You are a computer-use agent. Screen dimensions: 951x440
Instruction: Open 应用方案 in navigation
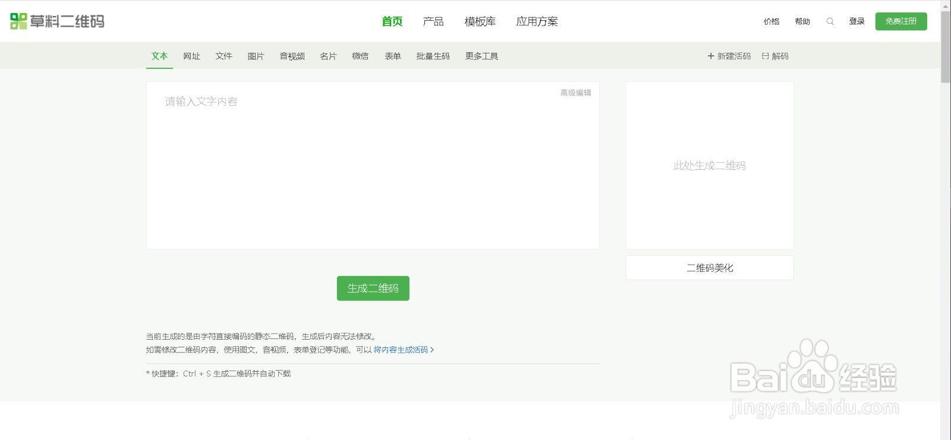coord(537,21)
